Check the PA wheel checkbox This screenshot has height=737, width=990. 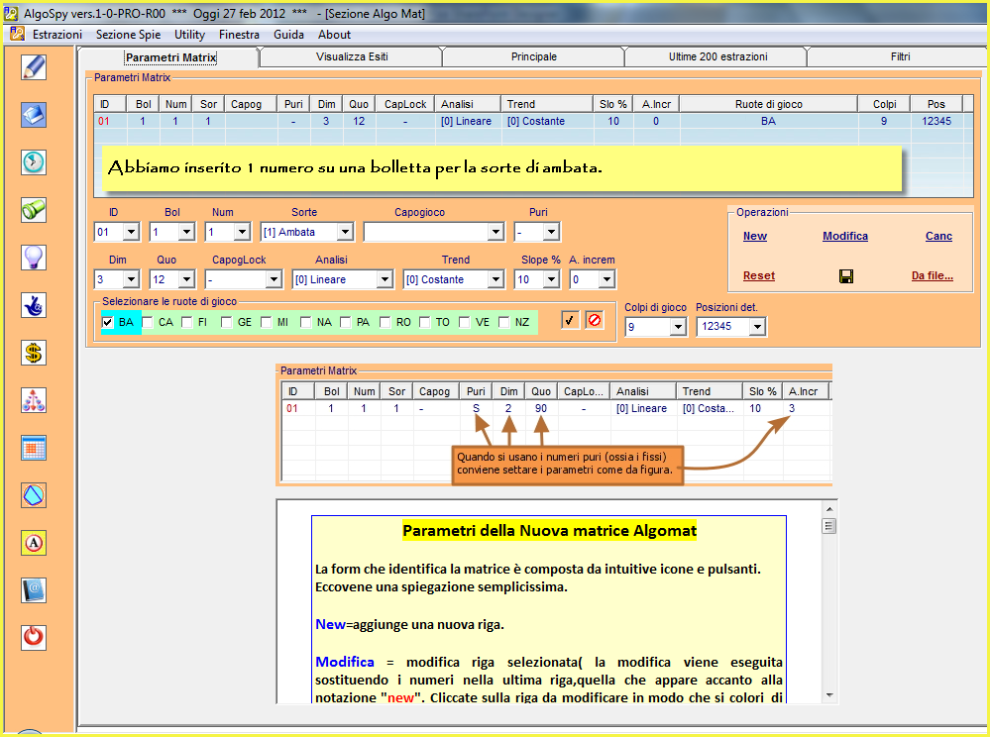tap(346, 323)
